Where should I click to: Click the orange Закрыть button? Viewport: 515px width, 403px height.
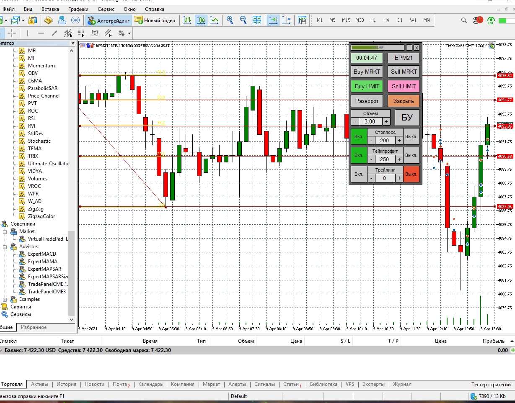404,101
